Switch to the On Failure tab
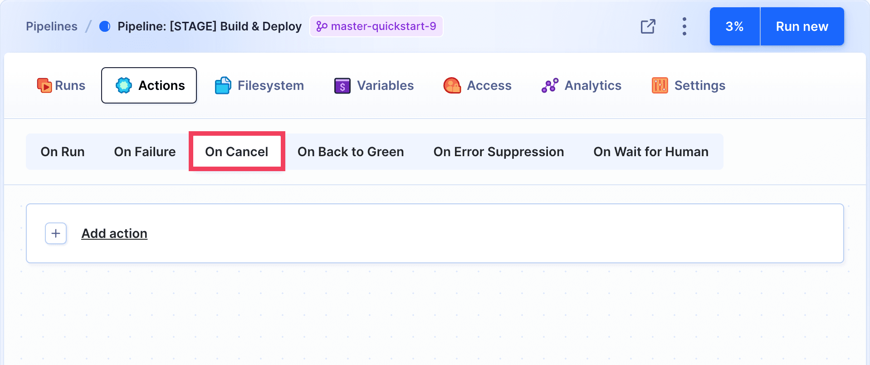 145,152
